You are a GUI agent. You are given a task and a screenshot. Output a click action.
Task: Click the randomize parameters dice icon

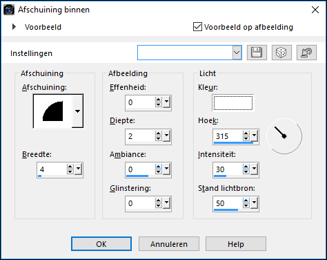pos(281,53)
